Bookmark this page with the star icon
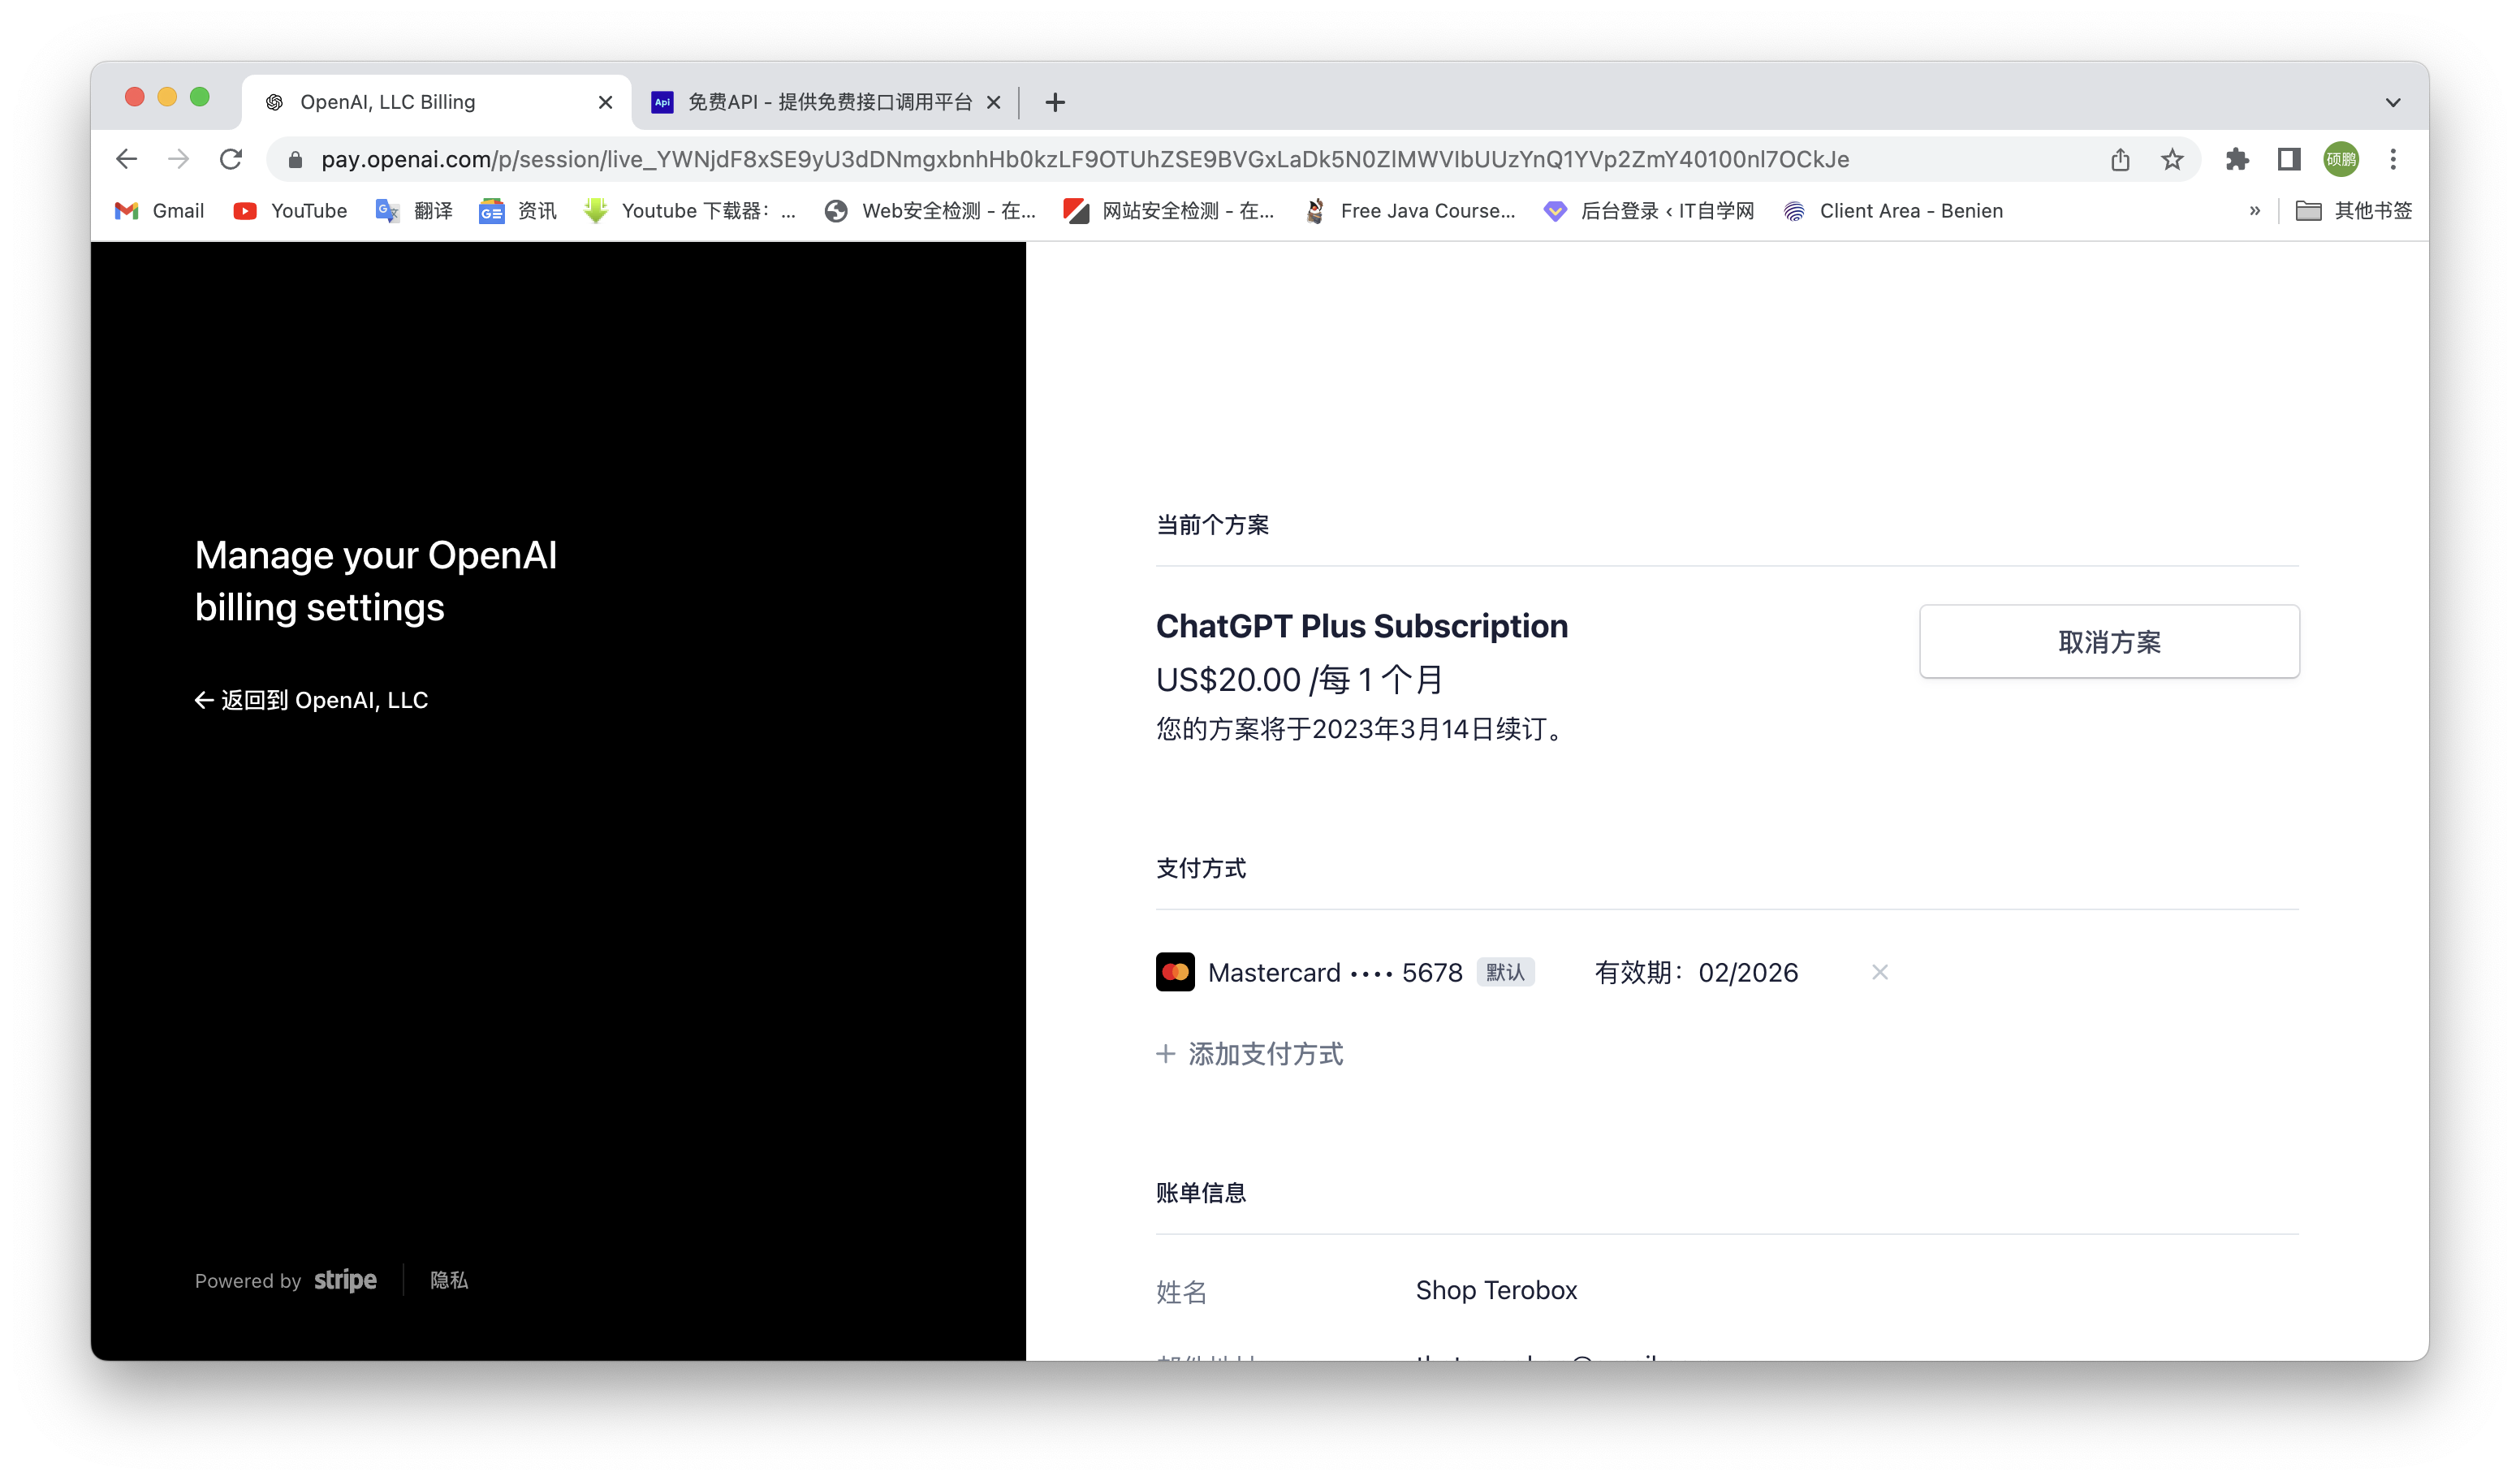Image resolution: width=2520 pixels, height=1481 pixels. pos(2171,159)
